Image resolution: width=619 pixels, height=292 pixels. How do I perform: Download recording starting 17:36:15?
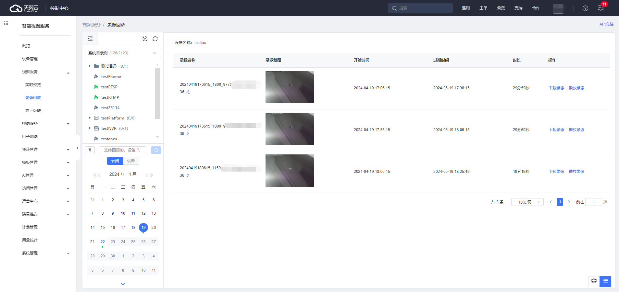click(556, 130)
